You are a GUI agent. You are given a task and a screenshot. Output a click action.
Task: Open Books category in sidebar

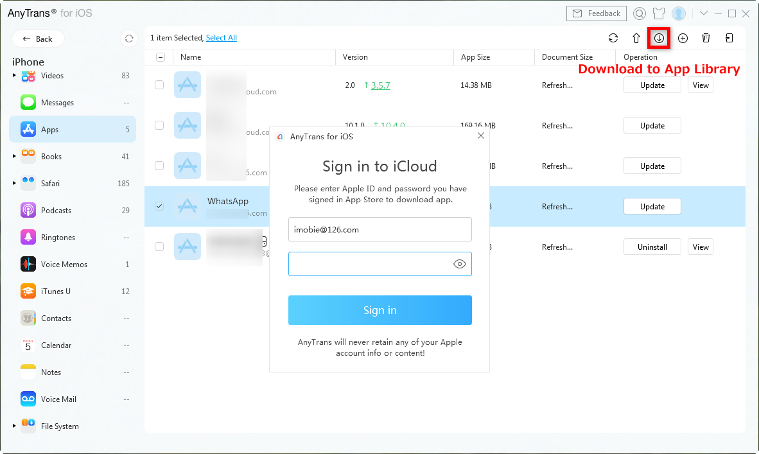(73, 156)
